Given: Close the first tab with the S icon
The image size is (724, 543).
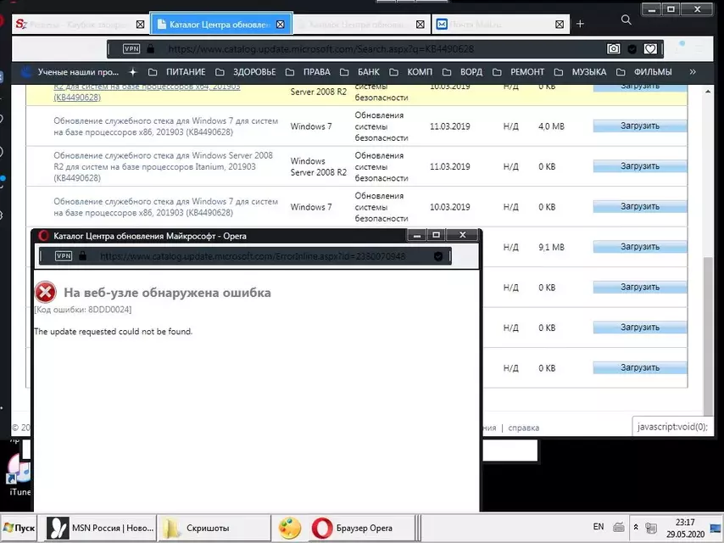Looking at the screenshot, I should (141, 25).
